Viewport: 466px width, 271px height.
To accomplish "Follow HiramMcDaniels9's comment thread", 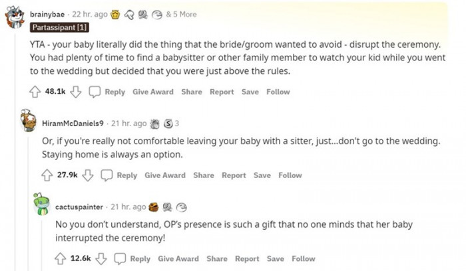I will (290, 175).
